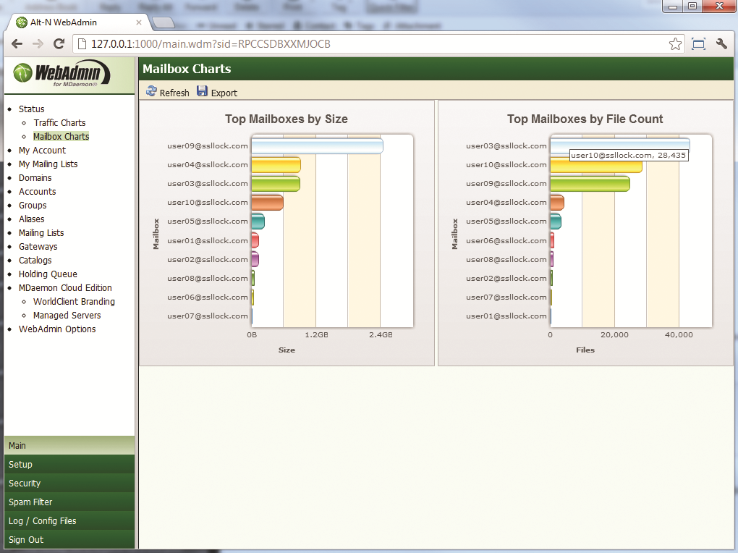Click user09 bar in Size chart
The width and height of the screenshot is (738, 553).
pyautogui.click(x=317, y=146)
